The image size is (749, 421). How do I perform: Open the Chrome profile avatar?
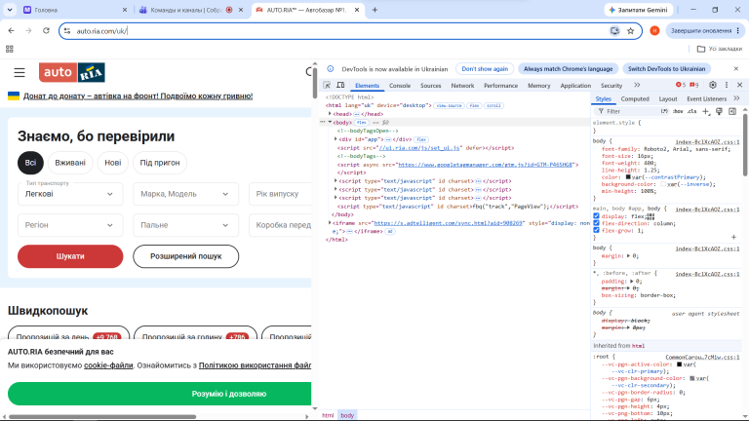654,30
